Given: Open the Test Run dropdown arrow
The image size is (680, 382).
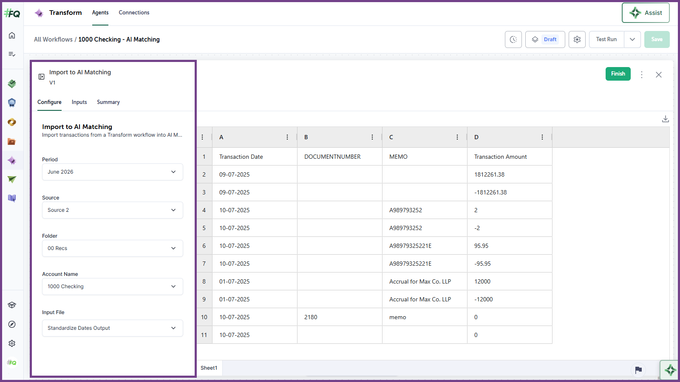Looking at the screenshot, I should [x=632, y=39].
